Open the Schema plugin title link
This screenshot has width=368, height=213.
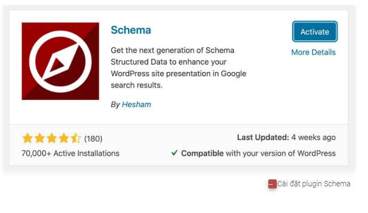pos(131,30)
